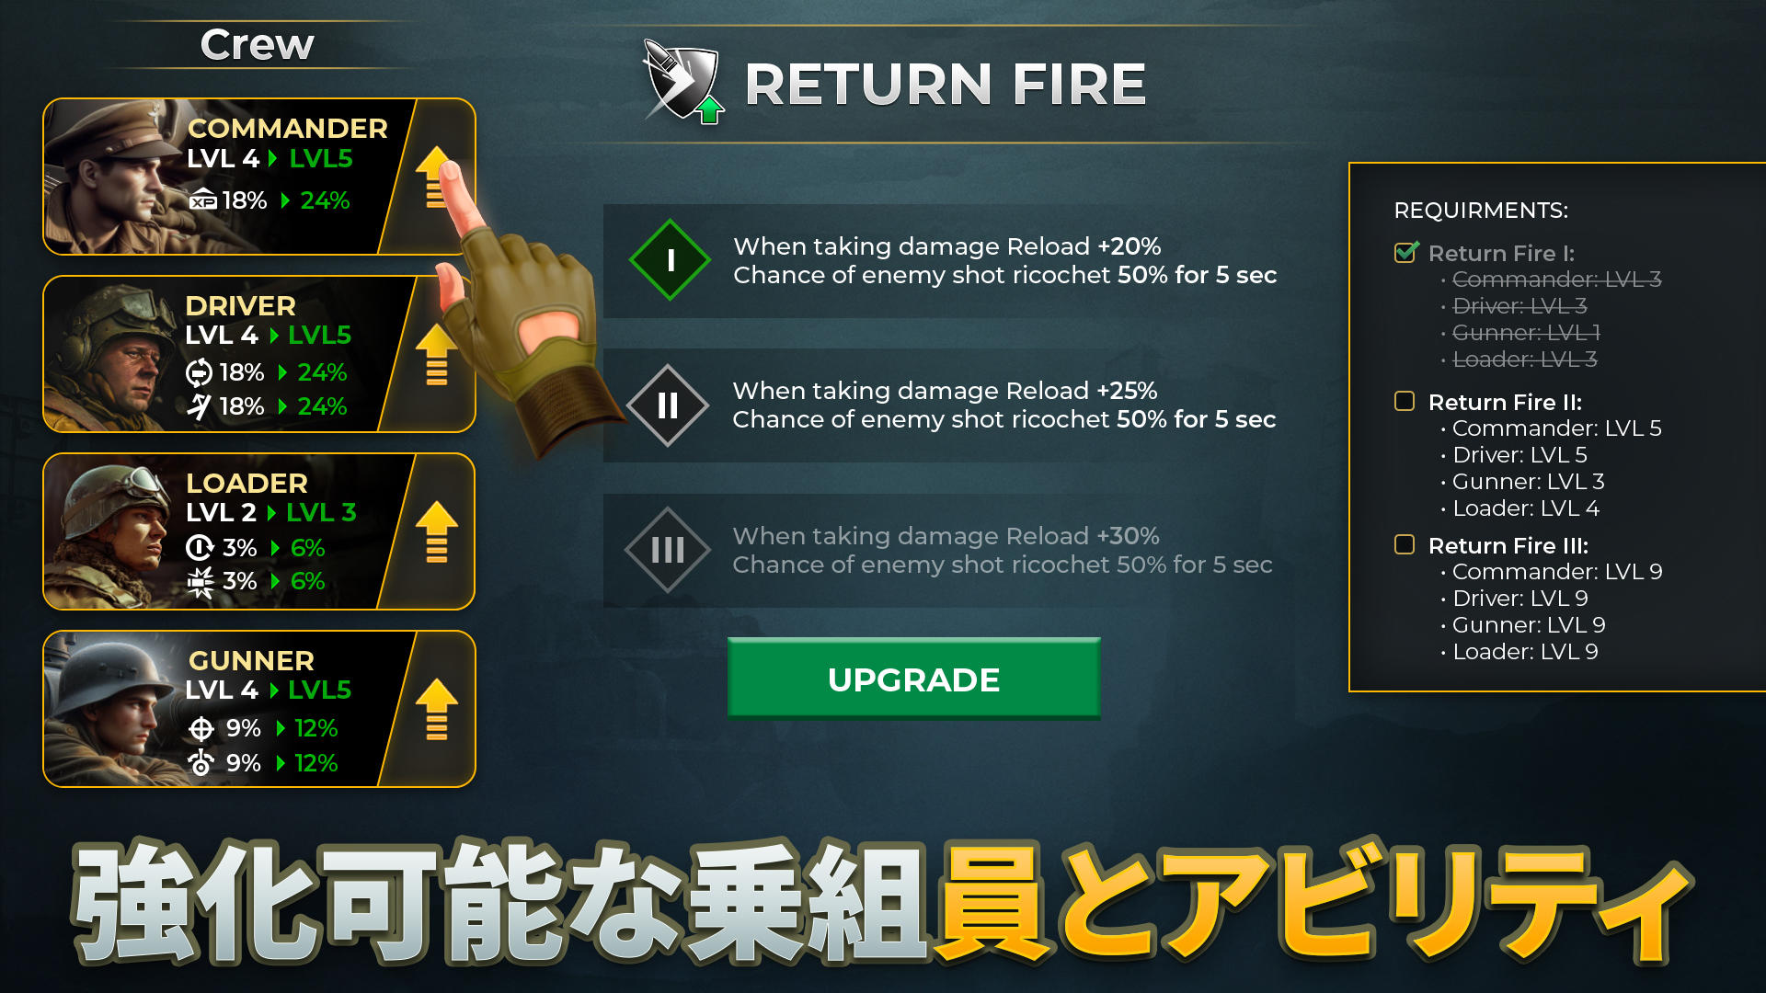Click the Gunner level-up arrow icon

point(436,709)
